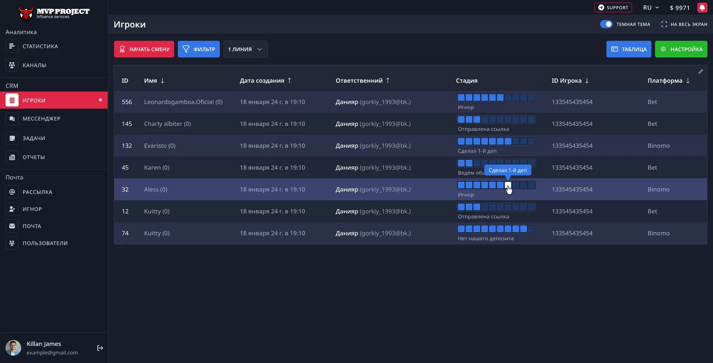Screen dimensions: 713x363
Task: Open player row Leonardogamboa.Oficial
Action: point(183,102)
